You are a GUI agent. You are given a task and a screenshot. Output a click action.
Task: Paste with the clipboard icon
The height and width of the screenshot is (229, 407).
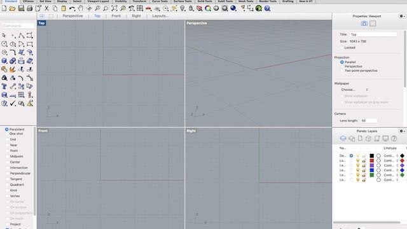click(x=64, y=8)
